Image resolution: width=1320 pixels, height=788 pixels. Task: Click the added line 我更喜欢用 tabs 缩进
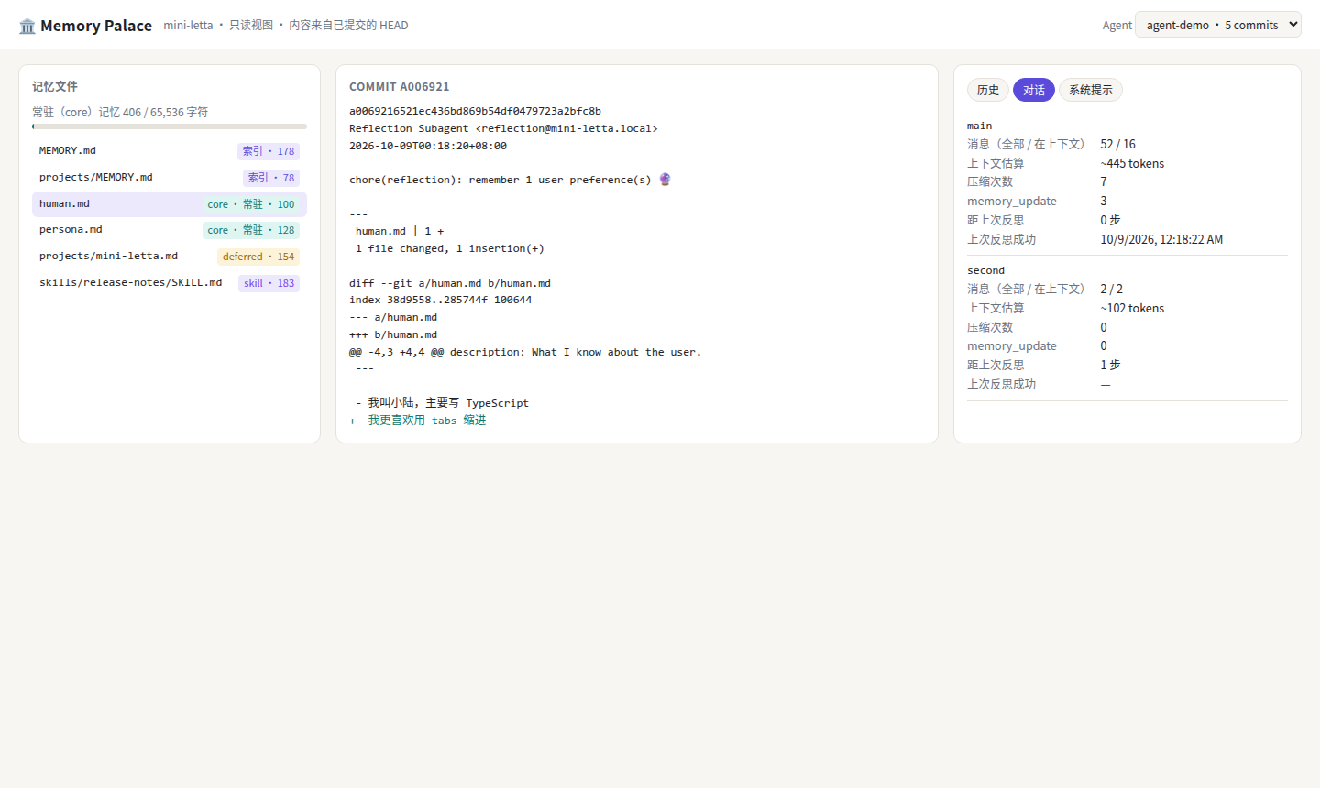[x=418, y=421]
